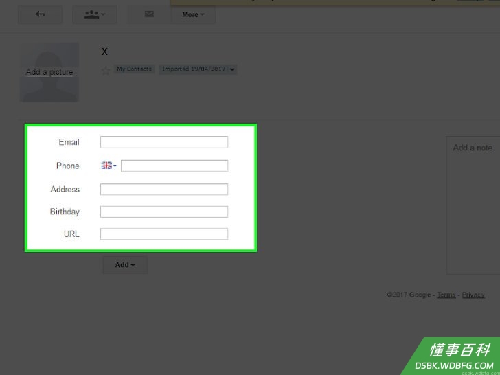This screenshot has height=375, width=500.
Task: Focus the Phone number field
Action: tap(174, 166)
